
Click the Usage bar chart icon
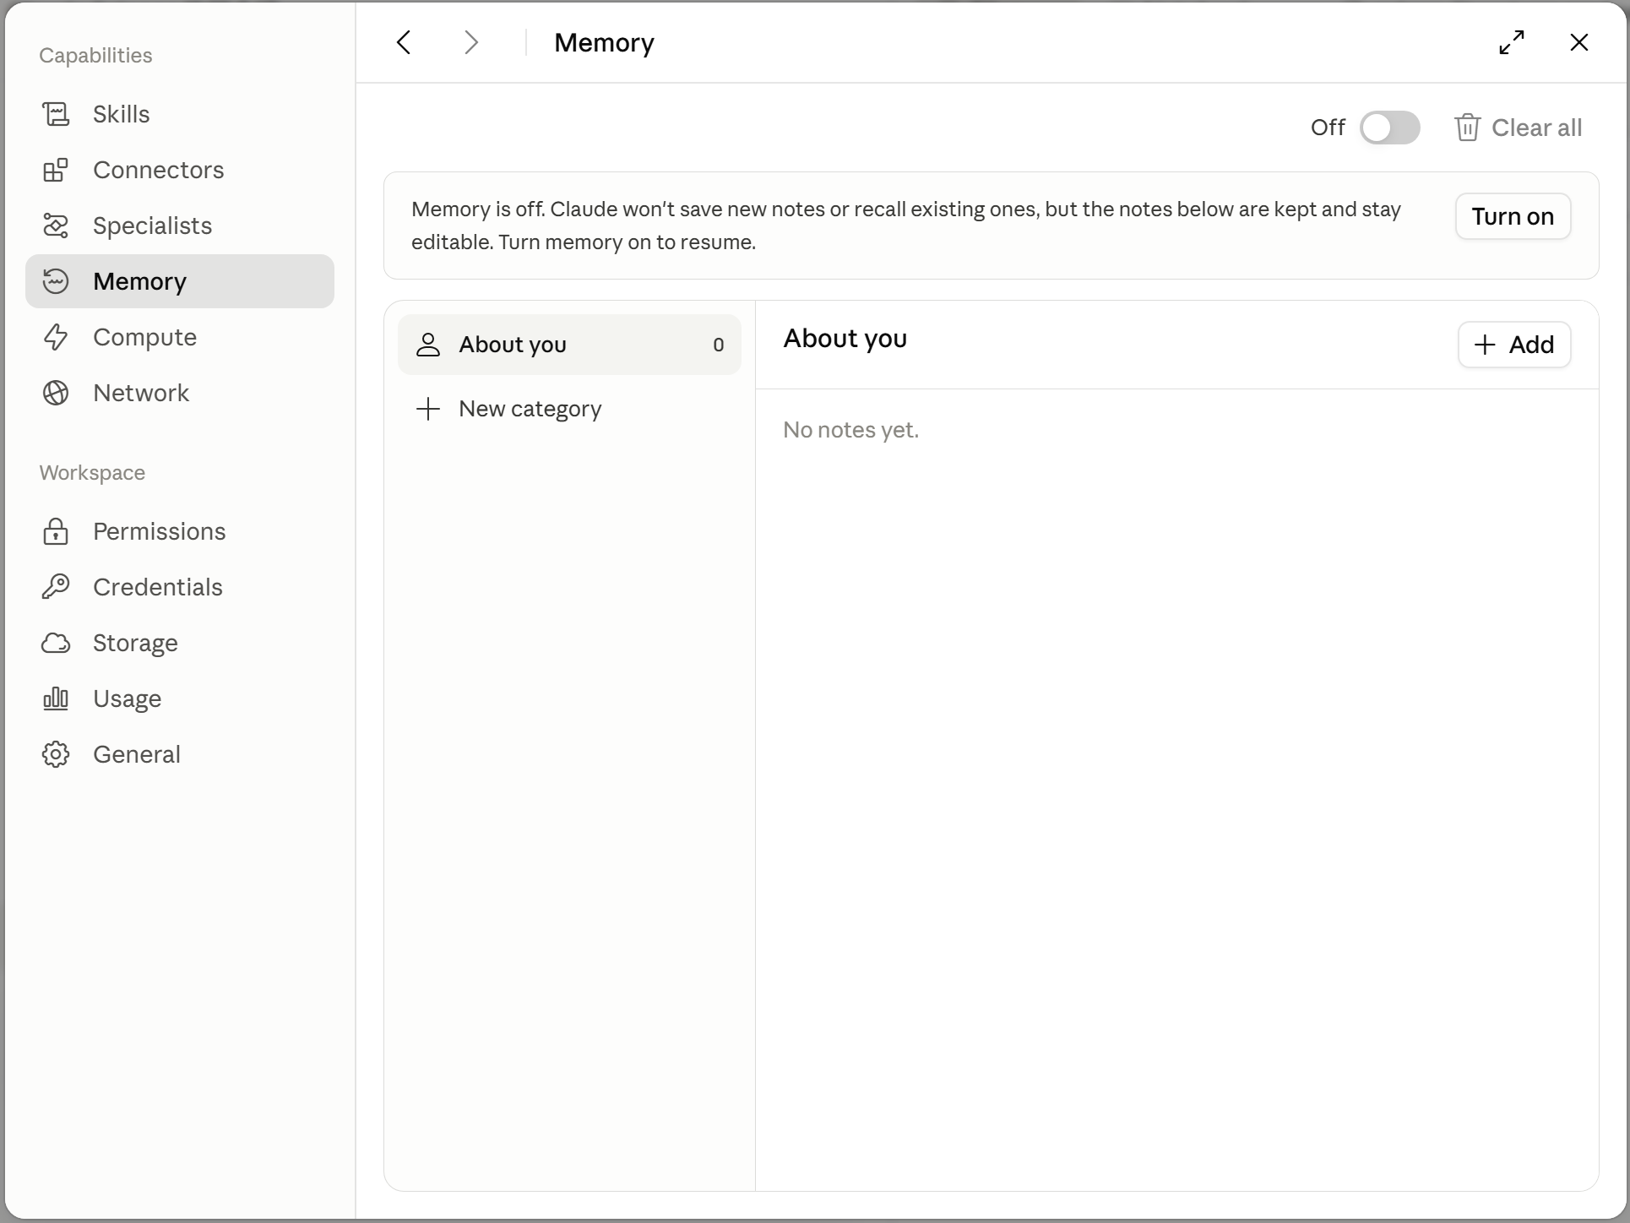pos(56,698)
